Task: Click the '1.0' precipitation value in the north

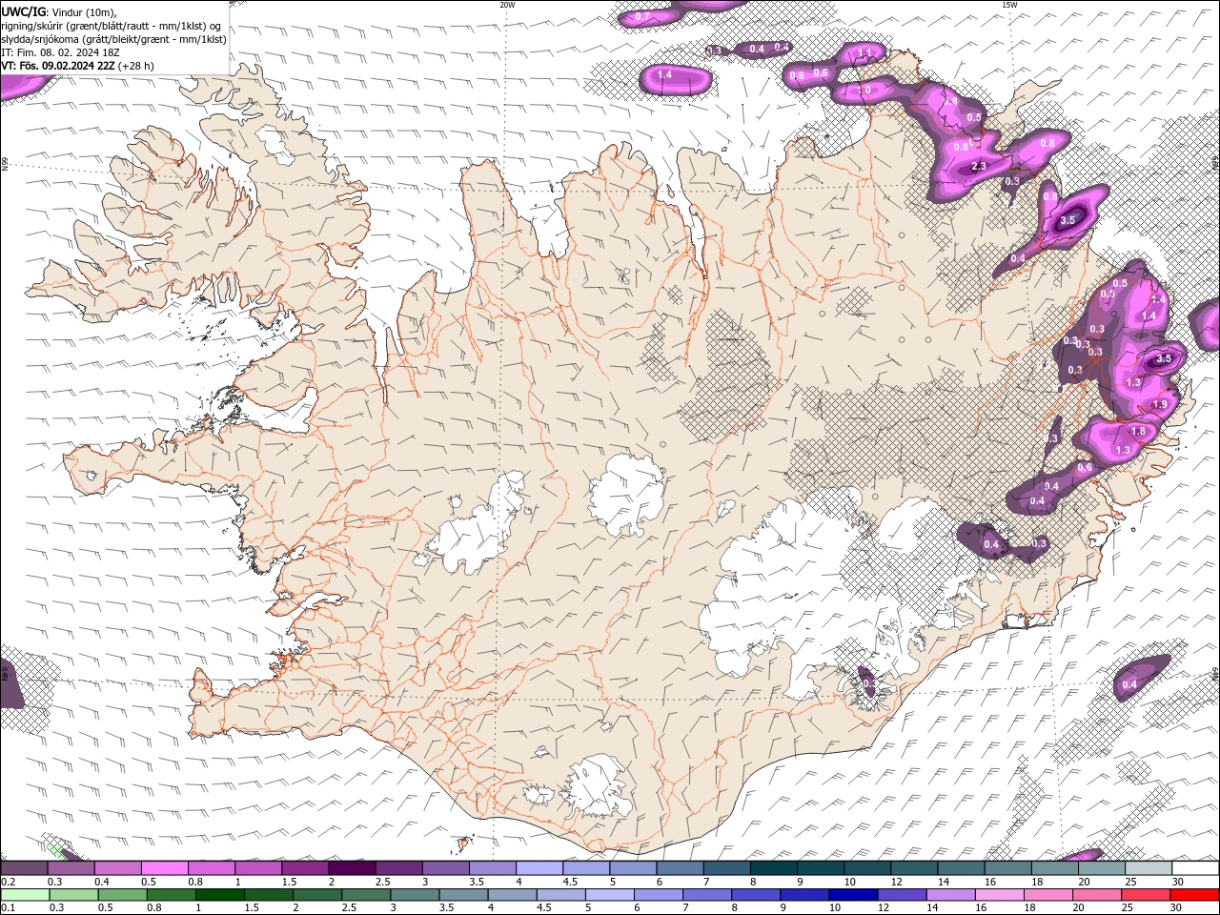Action: (864, 90)
